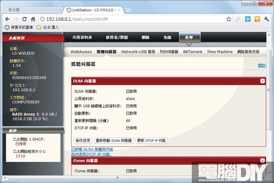Screen dimensions: 274x183
Task: Switch to 列印伺服器 sub-tab
Action: 169,52
